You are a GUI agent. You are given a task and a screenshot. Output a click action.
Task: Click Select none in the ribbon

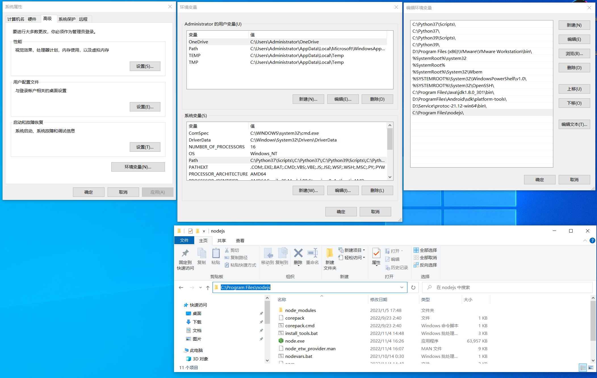coord(425,257)
